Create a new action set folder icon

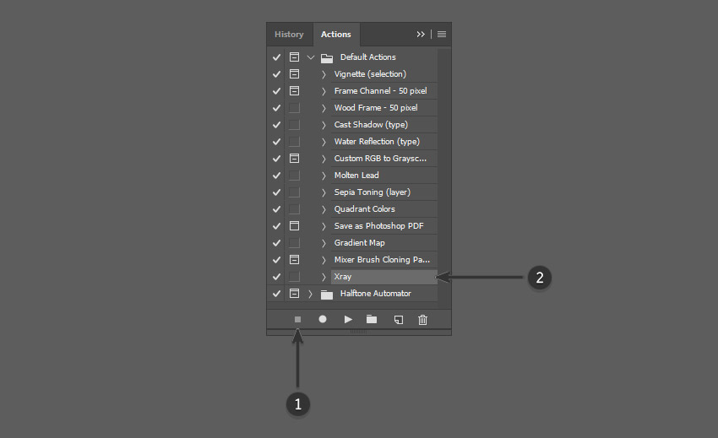click(x=372, y=319)
